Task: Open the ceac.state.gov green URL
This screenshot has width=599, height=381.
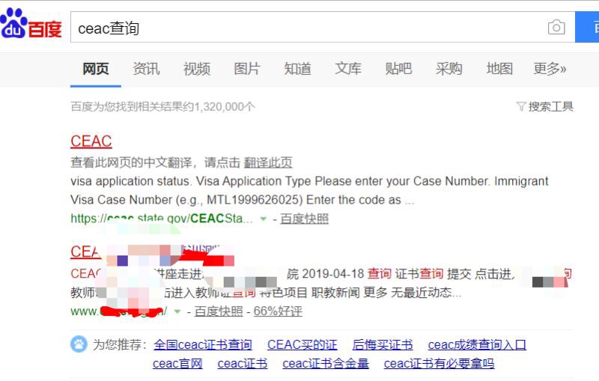Action: 162,219
